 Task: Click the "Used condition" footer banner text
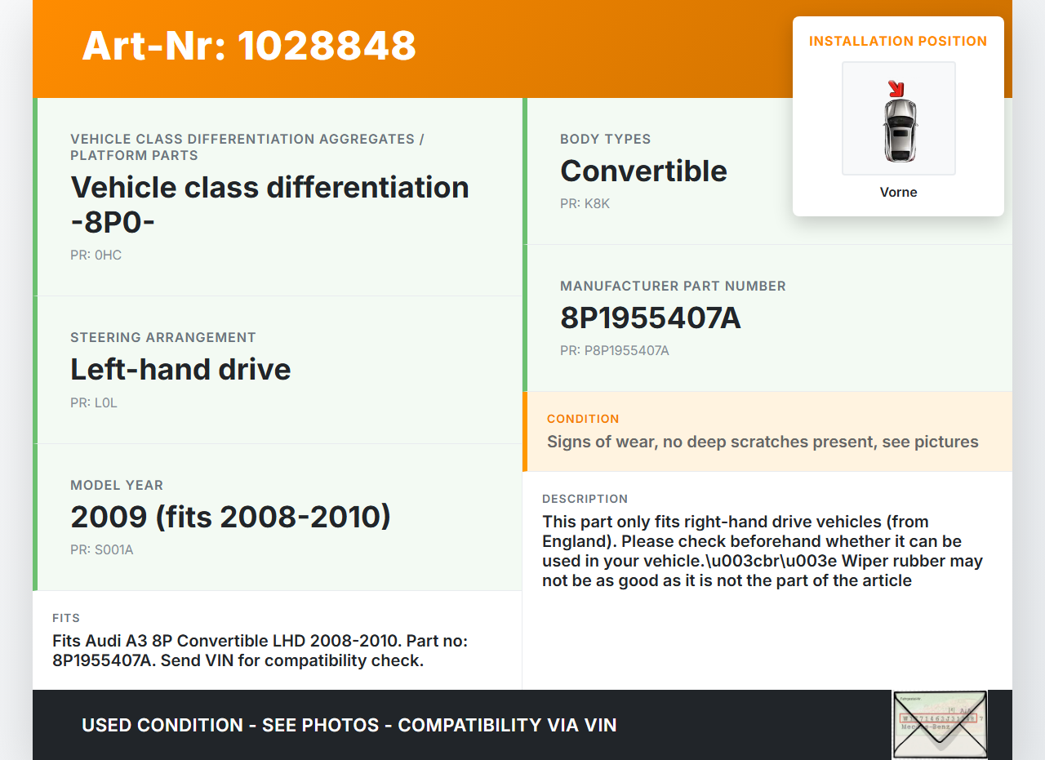click(x=349, y=725)
